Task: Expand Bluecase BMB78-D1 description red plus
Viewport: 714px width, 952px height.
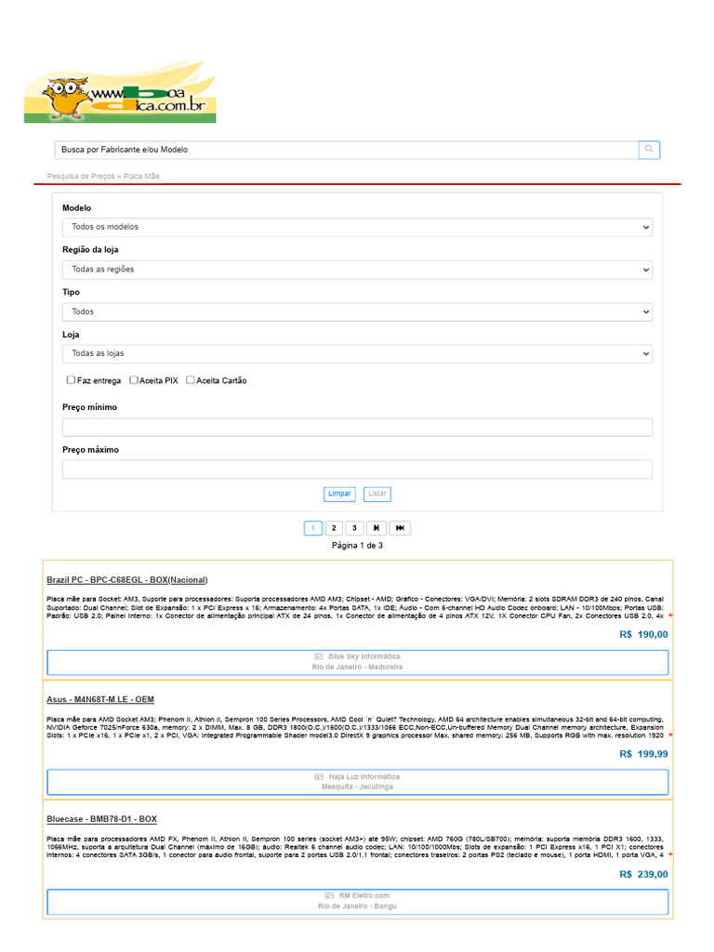Action: (x=670, y=855)
